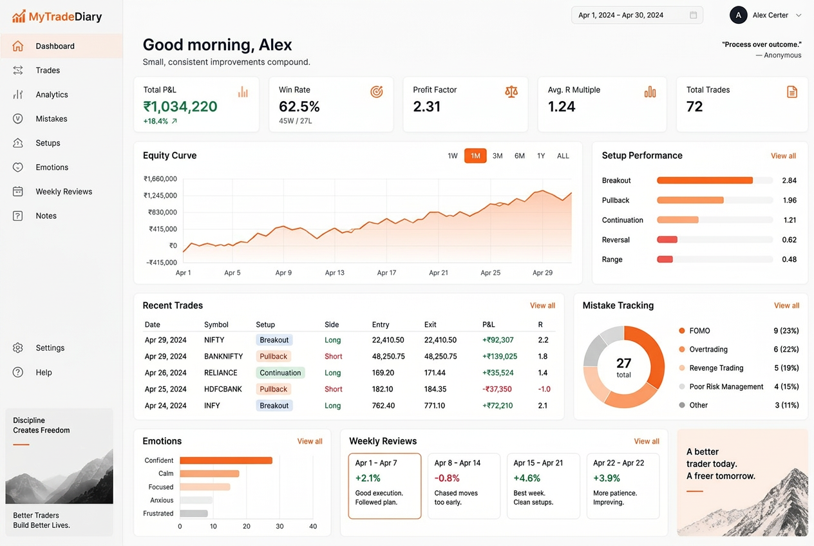Click the Pullback tag on BANKNIFTY row
This screenshot has width=814, height=546.
click(x=274, y=356)
